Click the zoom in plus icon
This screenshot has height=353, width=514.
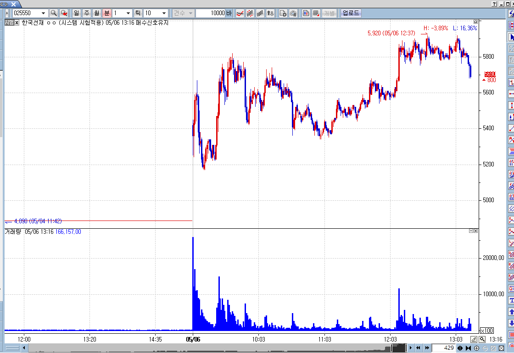[477, 348]
